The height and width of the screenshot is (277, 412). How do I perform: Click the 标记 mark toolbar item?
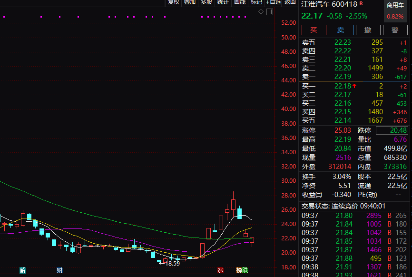[x=256, y=2]
